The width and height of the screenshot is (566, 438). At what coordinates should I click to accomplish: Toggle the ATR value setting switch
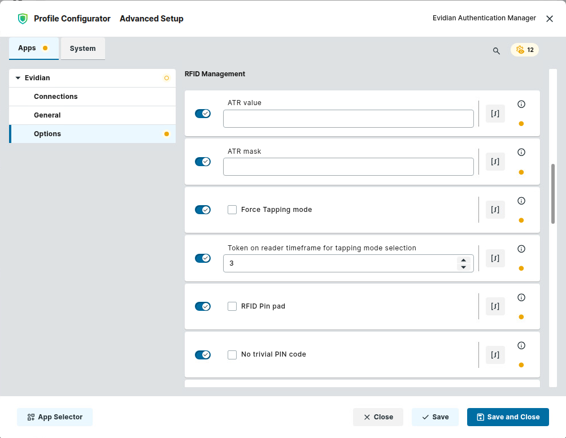203,114
